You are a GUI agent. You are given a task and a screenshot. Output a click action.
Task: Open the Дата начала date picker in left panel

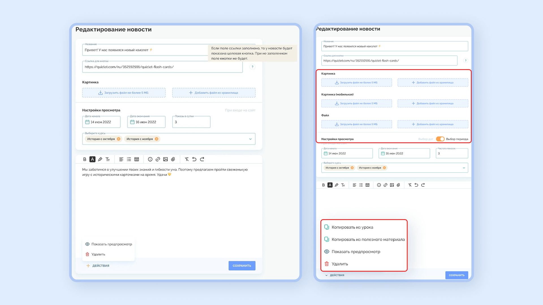pos(101,122)
